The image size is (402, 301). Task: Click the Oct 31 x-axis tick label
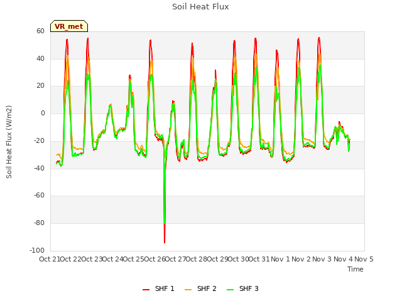point(259,259)
